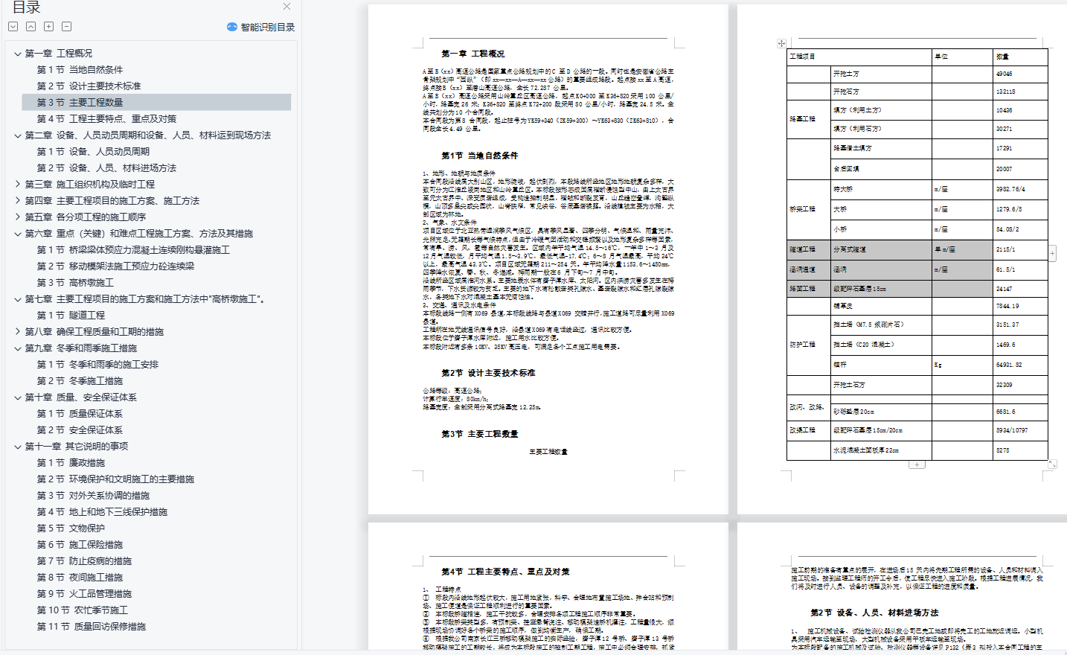Click the add-row plus below the table

pos(917,464)
